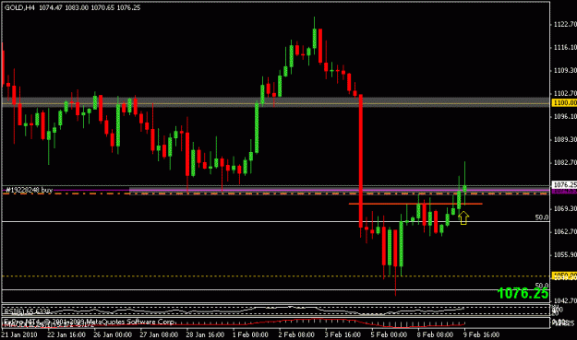Image resolution: width=577 pixels, height=340 pixels.
Task: Click the 21 Jan 2010 date label
Action: (x=19, y=334)
